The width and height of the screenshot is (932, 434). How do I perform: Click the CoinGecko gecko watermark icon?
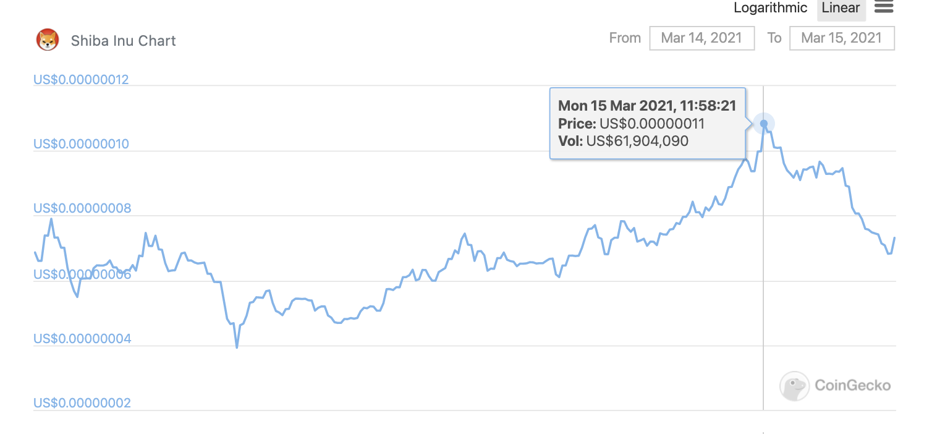(x=794, y=386)
